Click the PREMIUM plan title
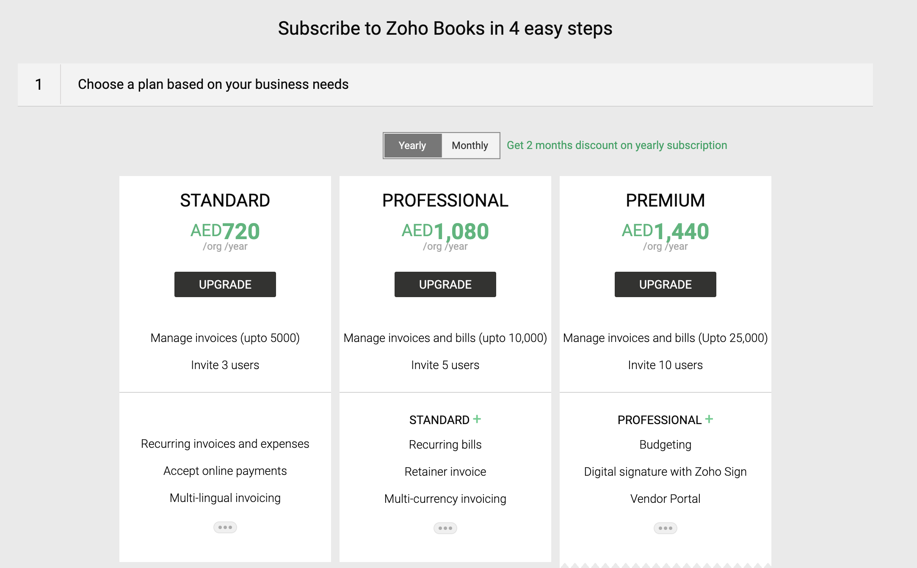Screen dimensions: 917x568 tap(665, 200)
